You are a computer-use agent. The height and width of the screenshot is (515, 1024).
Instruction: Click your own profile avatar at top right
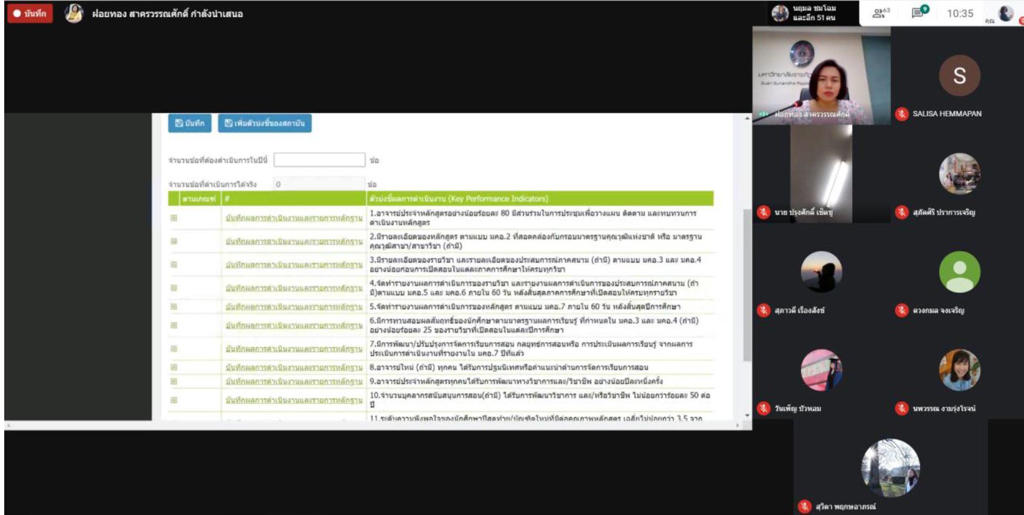[1006, 14]
